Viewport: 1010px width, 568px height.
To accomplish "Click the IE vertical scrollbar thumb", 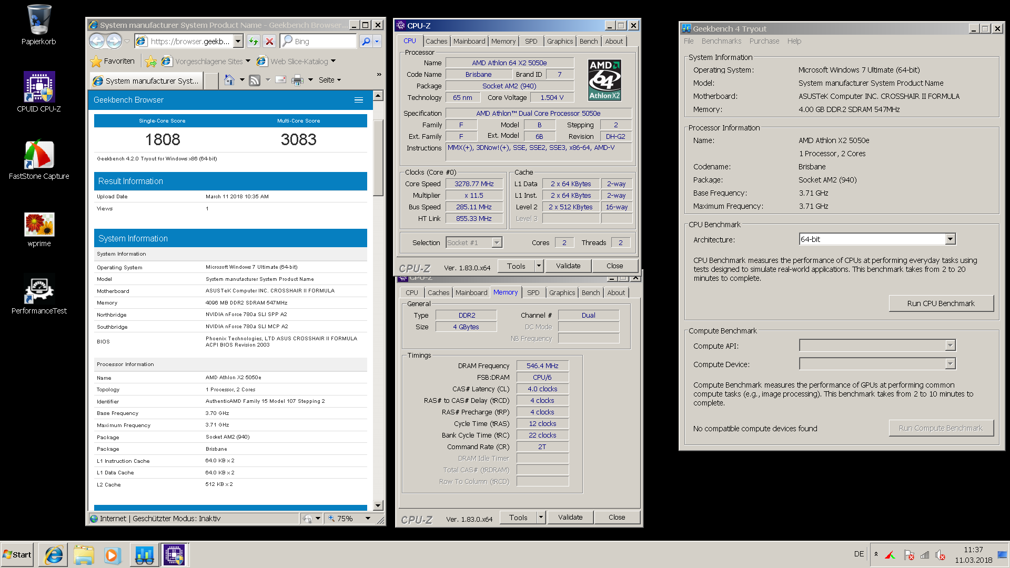I will click(x=378, y=158).
